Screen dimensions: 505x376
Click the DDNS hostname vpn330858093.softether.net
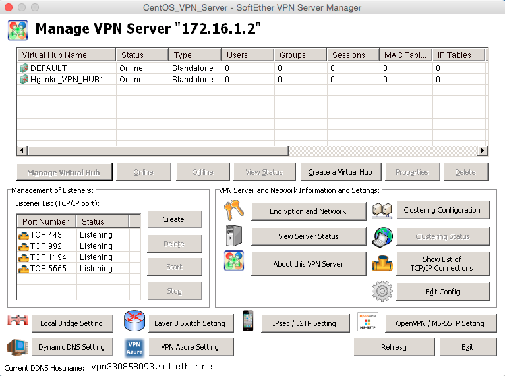pos(154,367)
